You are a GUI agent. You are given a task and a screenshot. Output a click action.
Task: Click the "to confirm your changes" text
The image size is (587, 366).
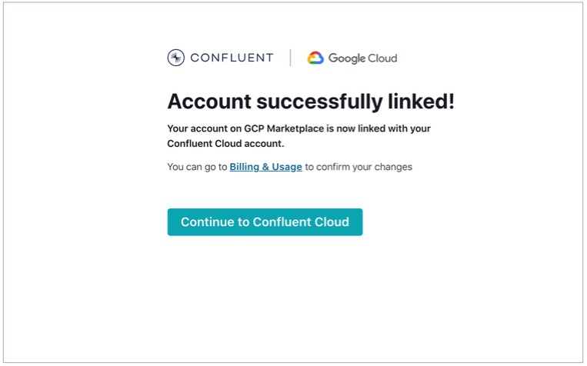point(359,167)
